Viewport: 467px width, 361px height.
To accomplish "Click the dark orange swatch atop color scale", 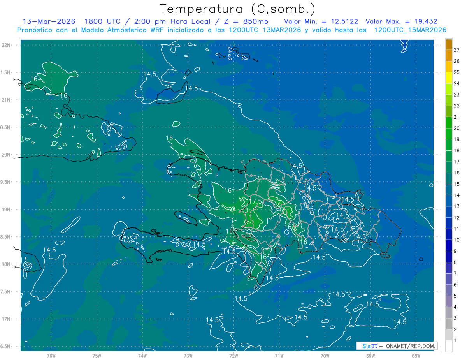I will pyautogui.click(x=449, y=44).
